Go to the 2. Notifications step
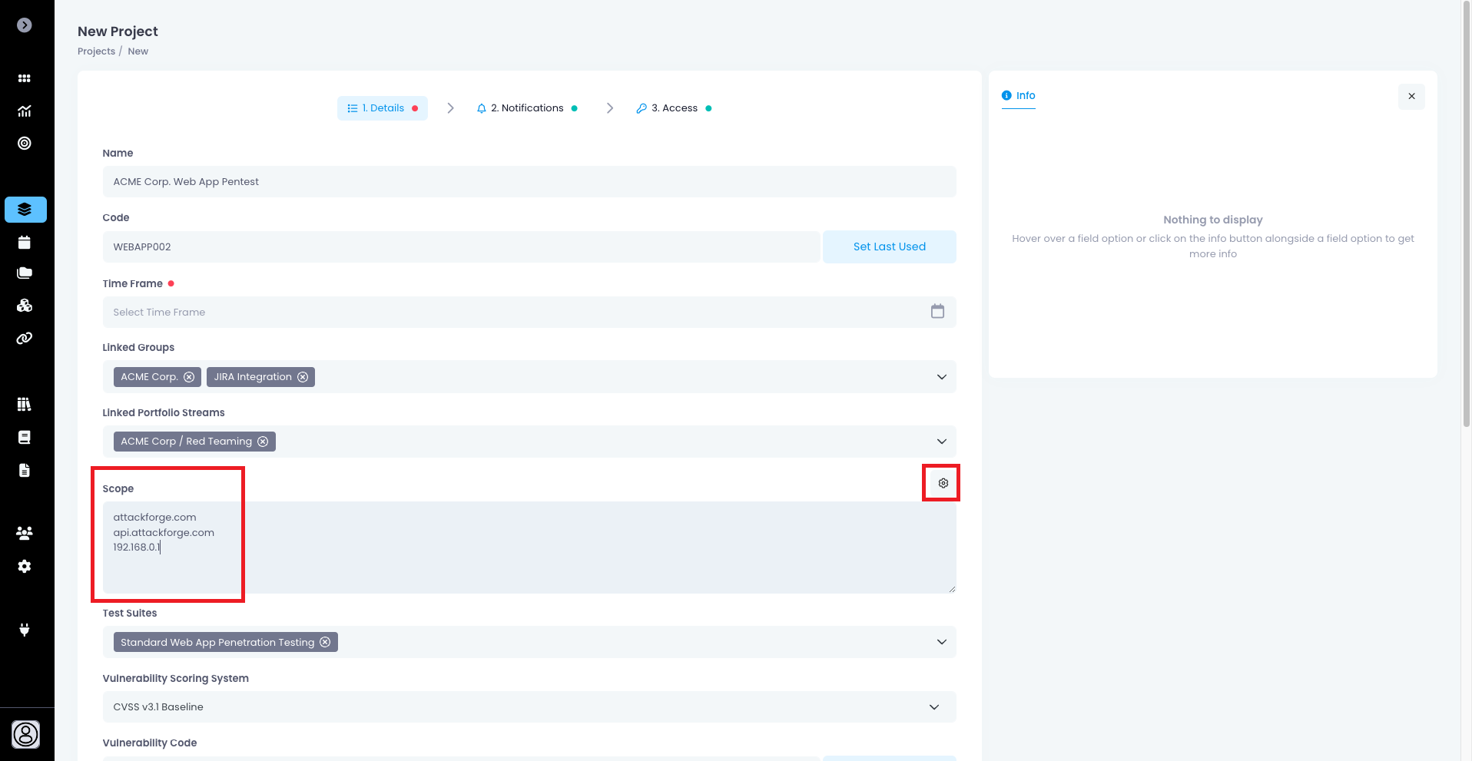This screenshot has width=1472, height=761. 527,108
